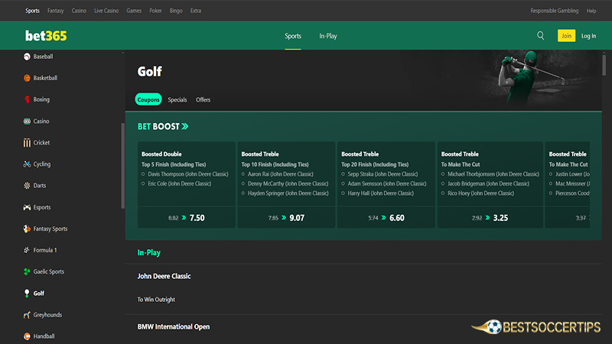Click the Golf tee icon
Screen dimensions: 612x344
27,294
